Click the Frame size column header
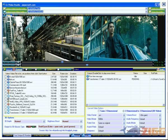This screenshot has width=168, height=140. tap(64, 74)
